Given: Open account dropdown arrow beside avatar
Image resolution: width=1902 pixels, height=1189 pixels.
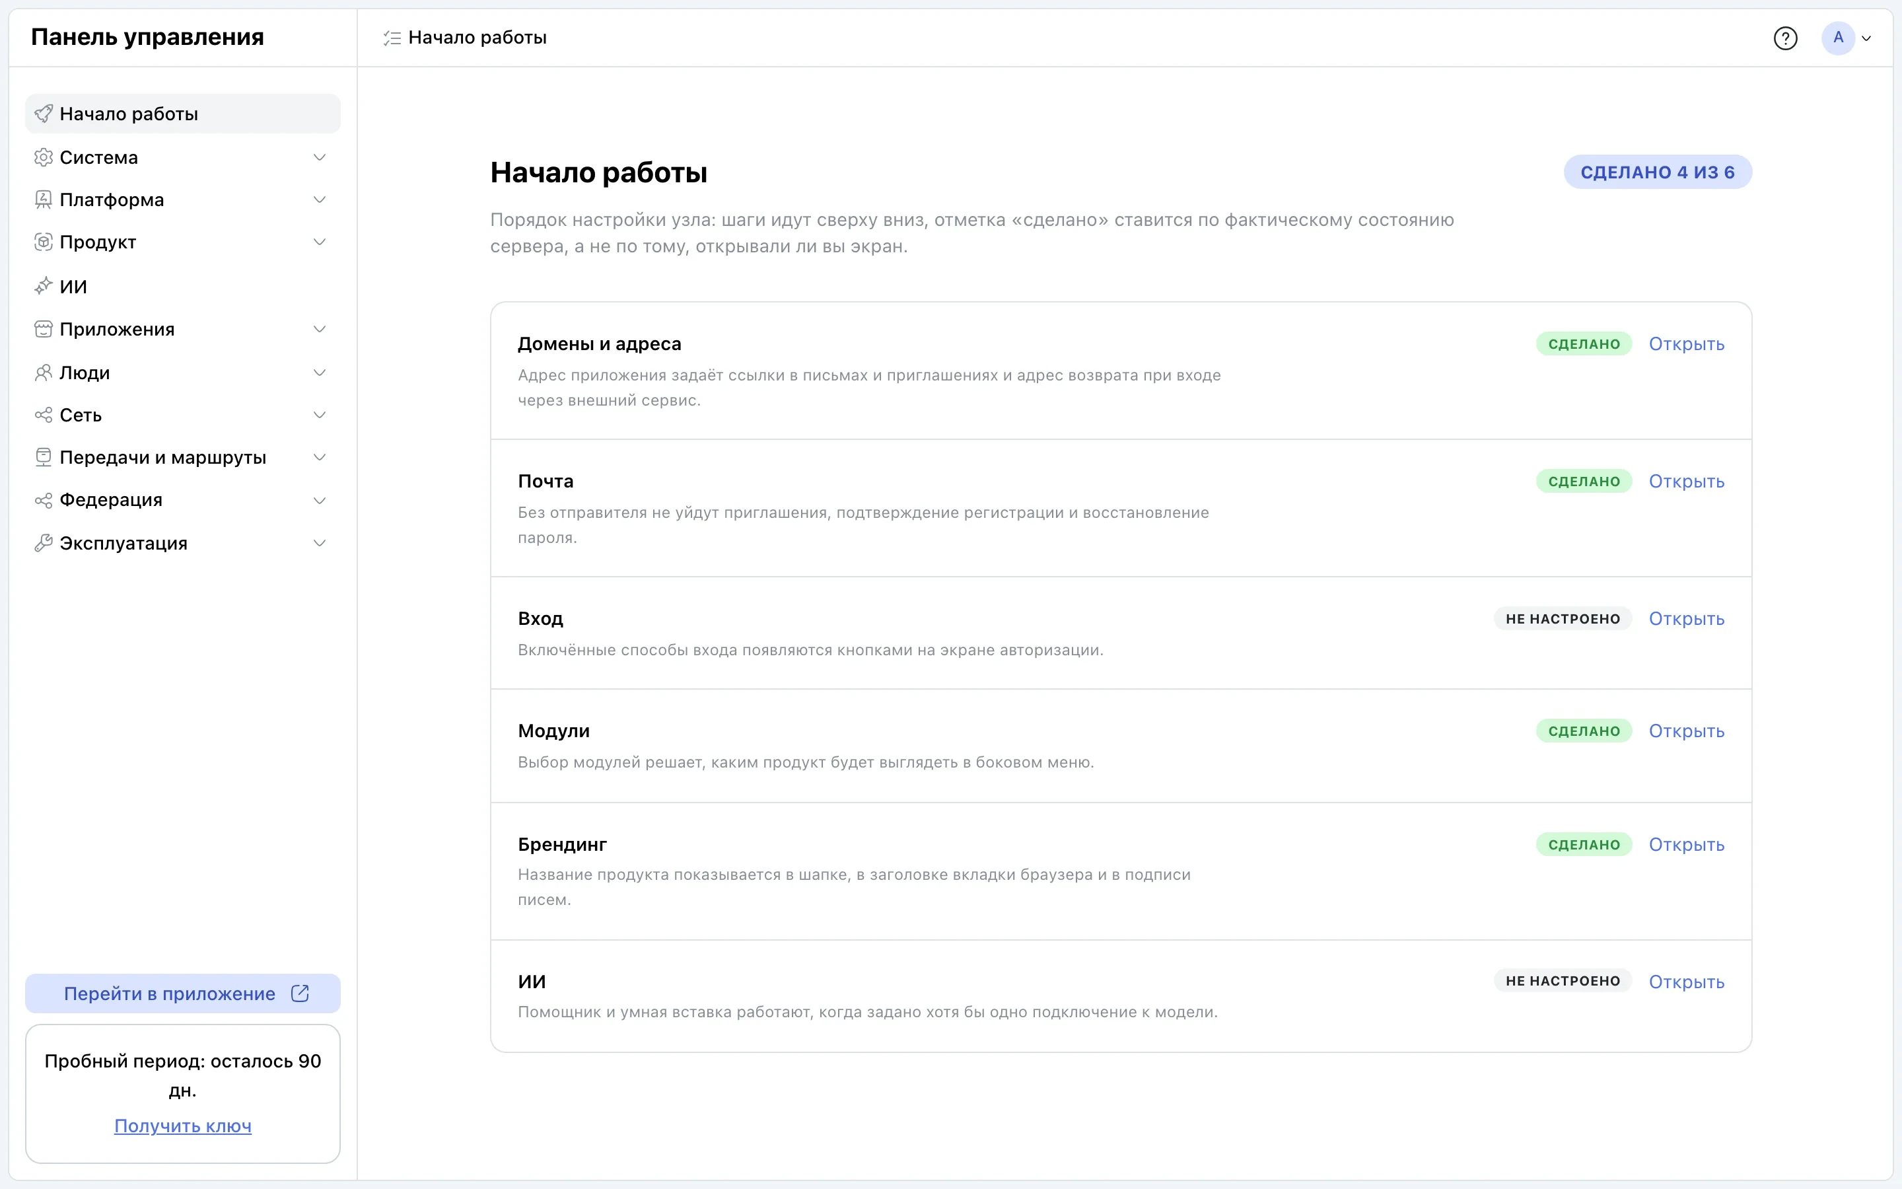Looking at the screenshot, I should pos(1866,38).
